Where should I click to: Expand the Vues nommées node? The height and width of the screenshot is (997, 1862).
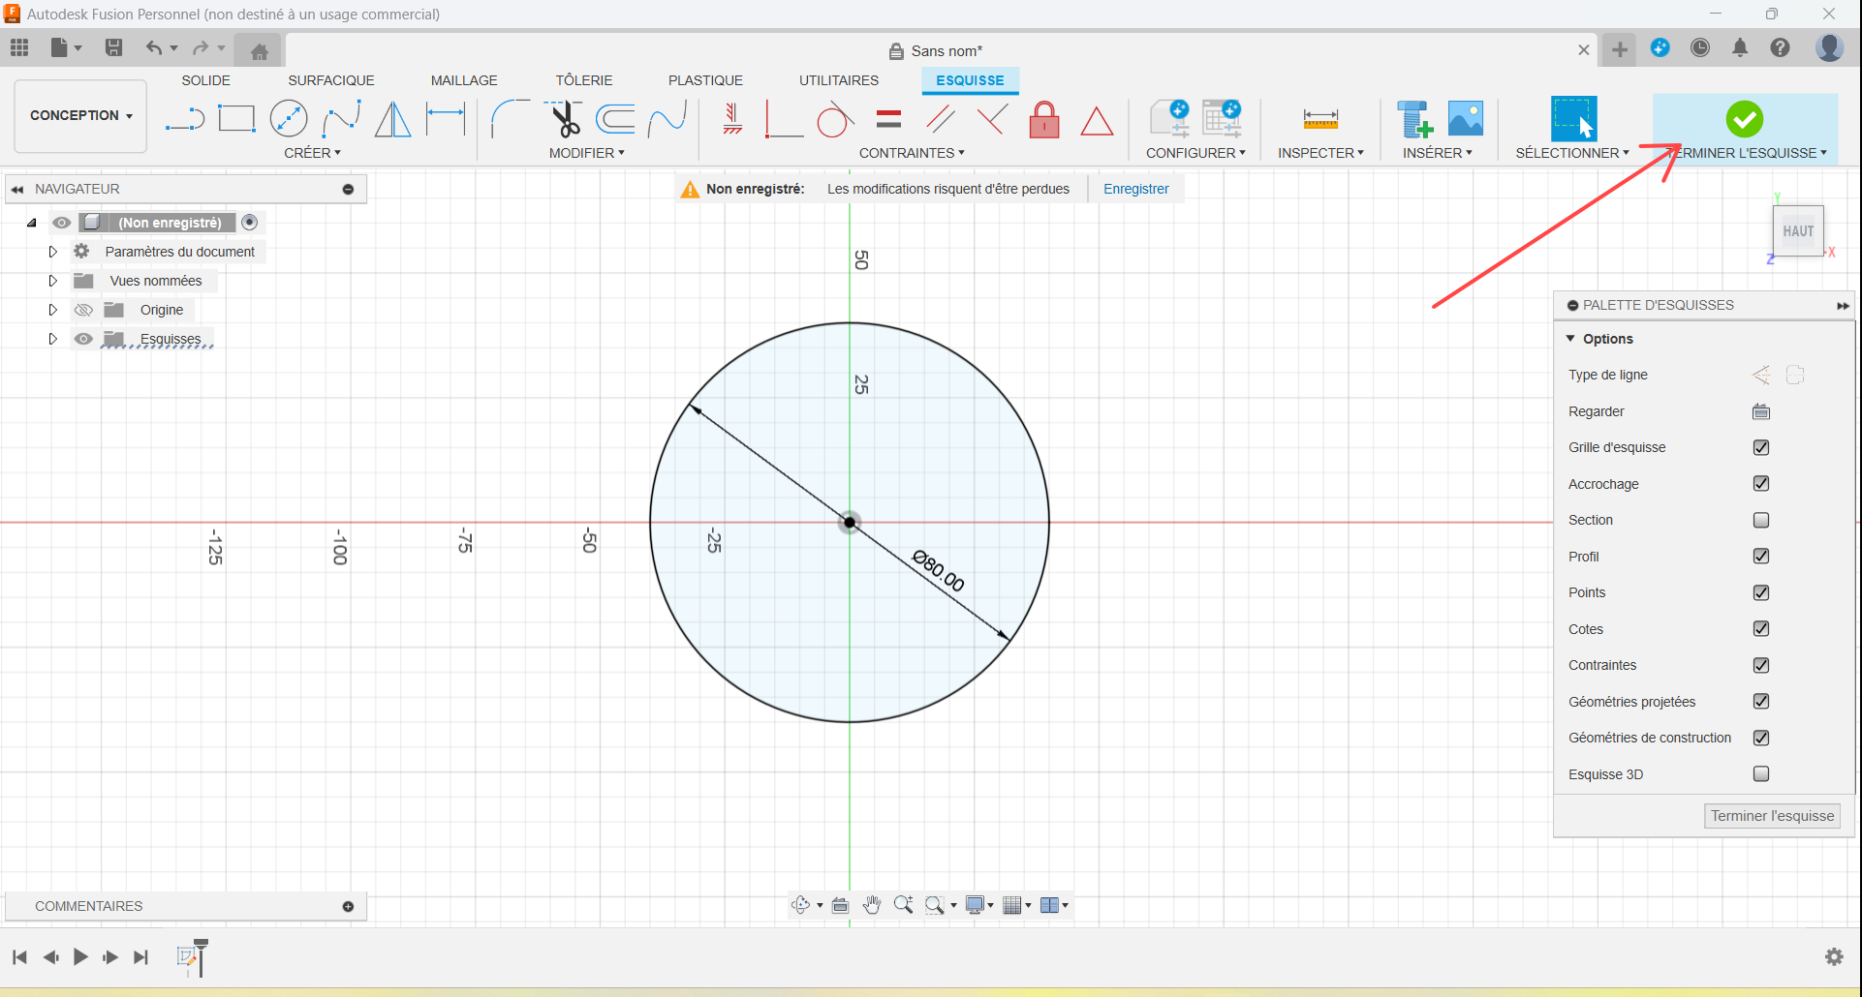pos(53,281)
